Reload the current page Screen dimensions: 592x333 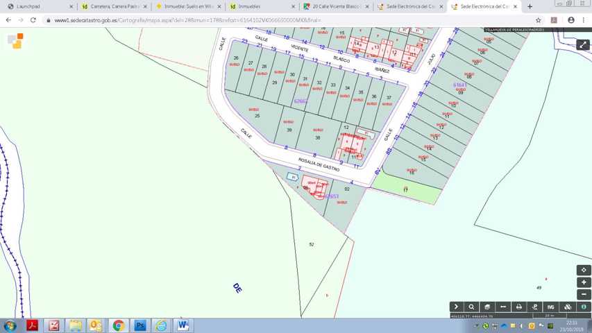(33, 20)
